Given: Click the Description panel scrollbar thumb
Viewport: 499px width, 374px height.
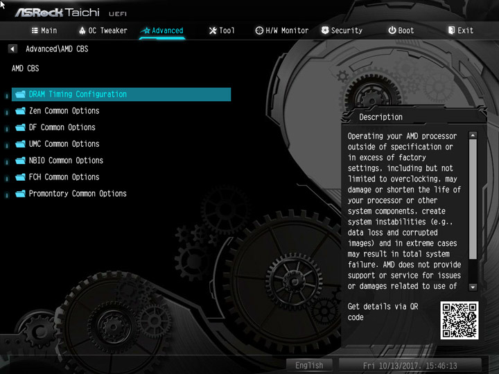Looking at the screenshot, I should click(473, 199).
